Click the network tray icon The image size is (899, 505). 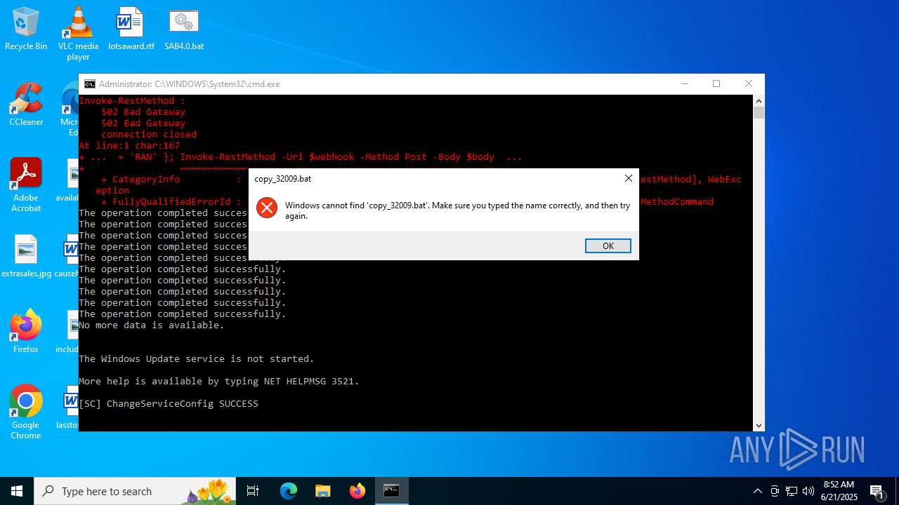(792, 491)
